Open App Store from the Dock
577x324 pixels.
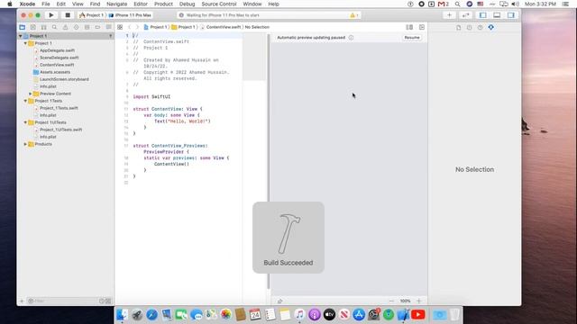click(x=359, y=314)
